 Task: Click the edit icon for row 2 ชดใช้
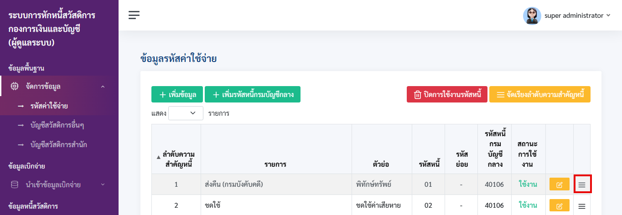tap(560, 205)
